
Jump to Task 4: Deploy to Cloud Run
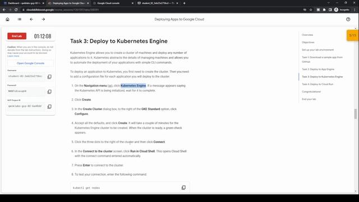(317, 84)
